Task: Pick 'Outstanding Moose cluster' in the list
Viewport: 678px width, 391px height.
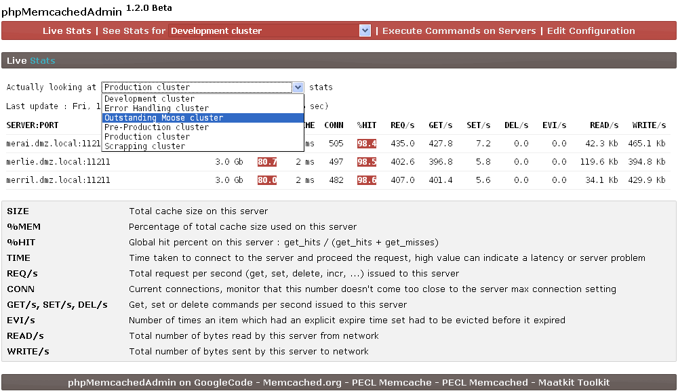Action: pyautogui.click(x=163, y=118)
